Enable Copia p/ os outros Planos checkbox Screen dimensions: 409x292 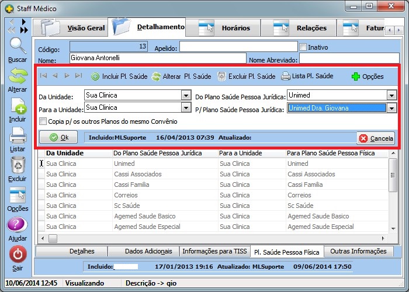click(43, 121)
